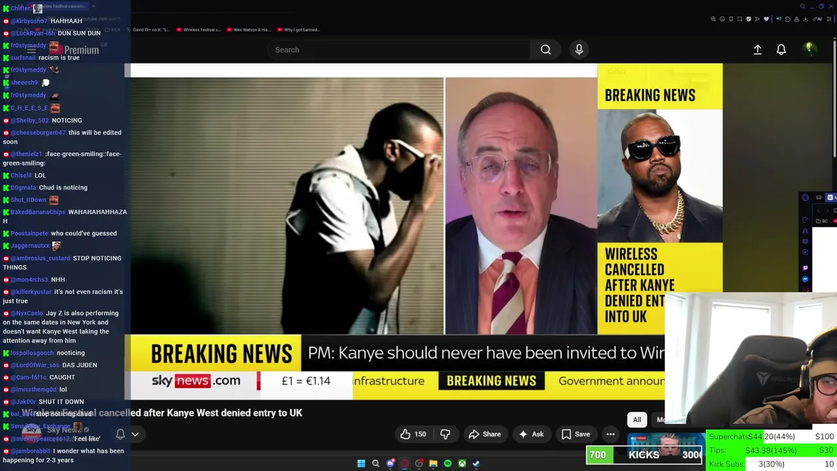Click chat user @jamborabbit name

pyautogui.click(x=30, y=451)
